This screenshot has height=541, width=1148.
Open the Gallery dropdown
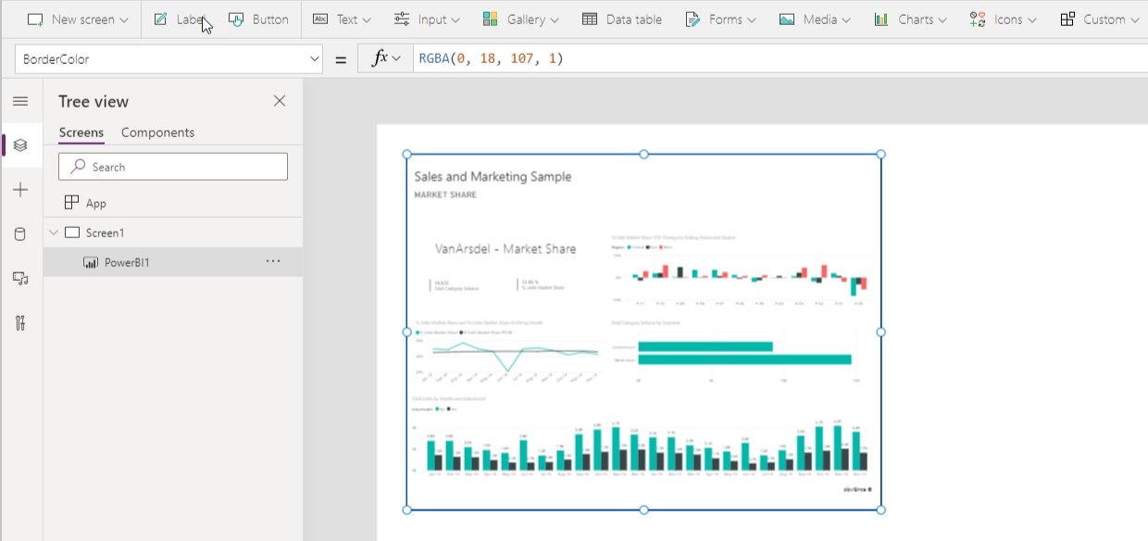(x=520, y=19)
